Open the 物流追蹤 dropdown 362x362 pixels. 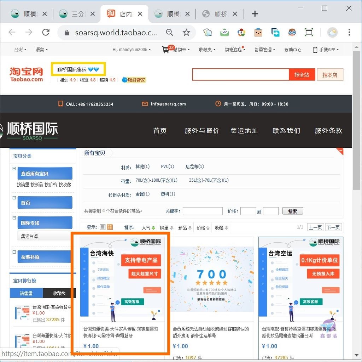coord(235,50)
